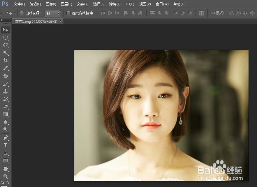Select the Move tool in the toolbox

click(6, 30)
